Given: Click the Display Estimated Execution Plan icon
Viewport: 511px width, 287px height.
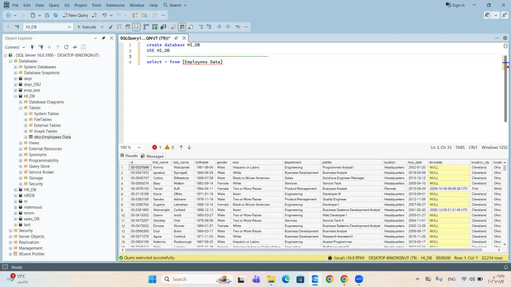Looking at the screenshot, I should click(119, 27).
